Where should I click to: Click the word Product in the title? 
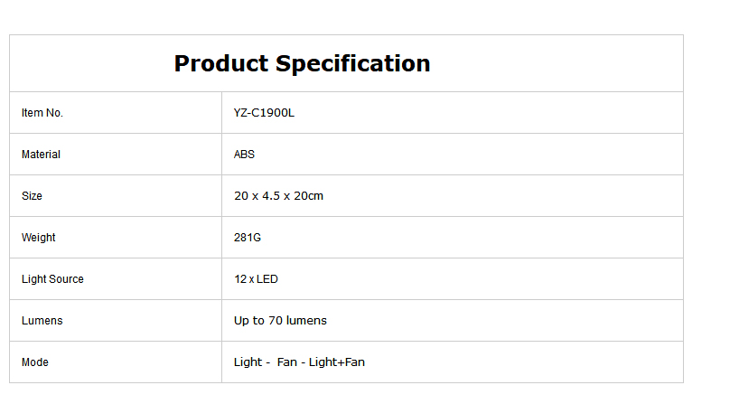point(221,63)
